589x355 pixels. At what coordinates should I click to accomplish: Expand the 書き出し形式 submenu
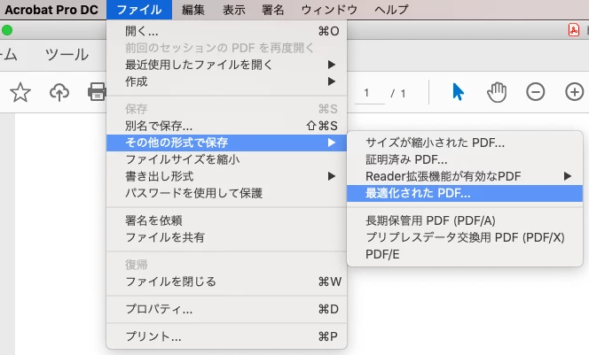tap(226, 176)
